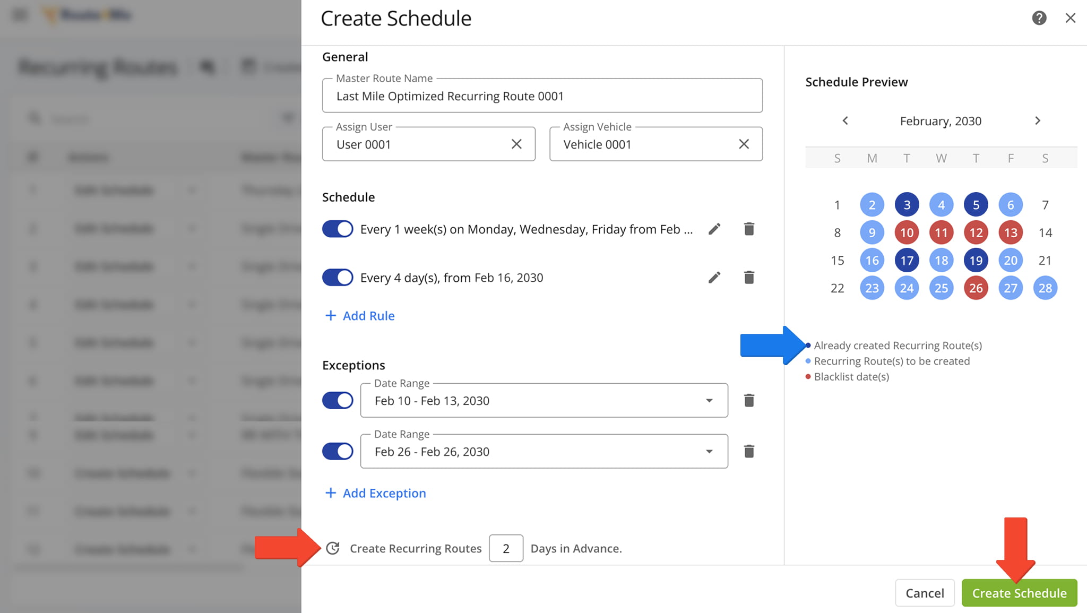Disable the weekly schedule rule toggle
The image size is (1087, 613).
tap(338, 228)
